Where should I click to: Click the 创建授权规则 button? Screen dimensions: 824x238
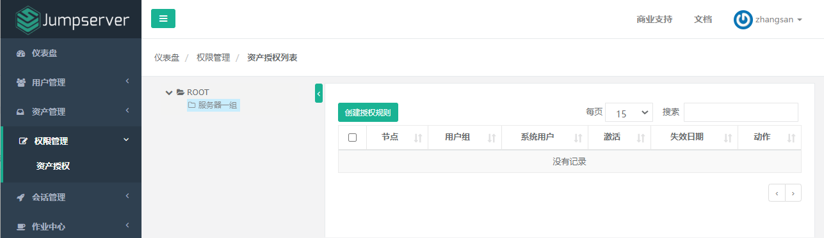click(x=368, y=112)
